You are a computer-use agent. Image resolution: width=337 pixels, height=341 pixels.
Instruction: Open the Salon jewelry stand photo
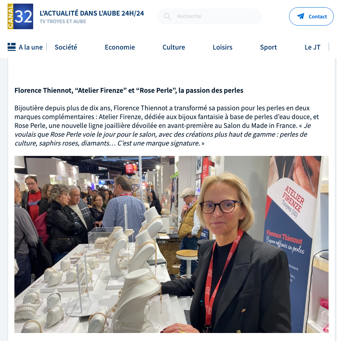pos(171,244)
